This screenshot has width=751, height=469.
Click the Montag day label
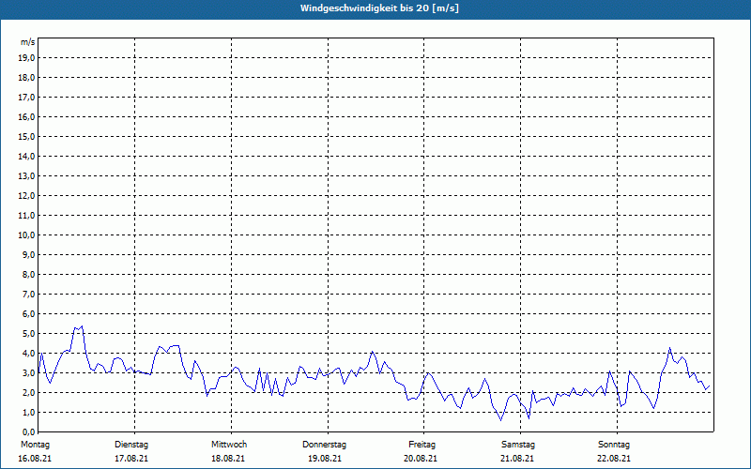pos(35,445)
